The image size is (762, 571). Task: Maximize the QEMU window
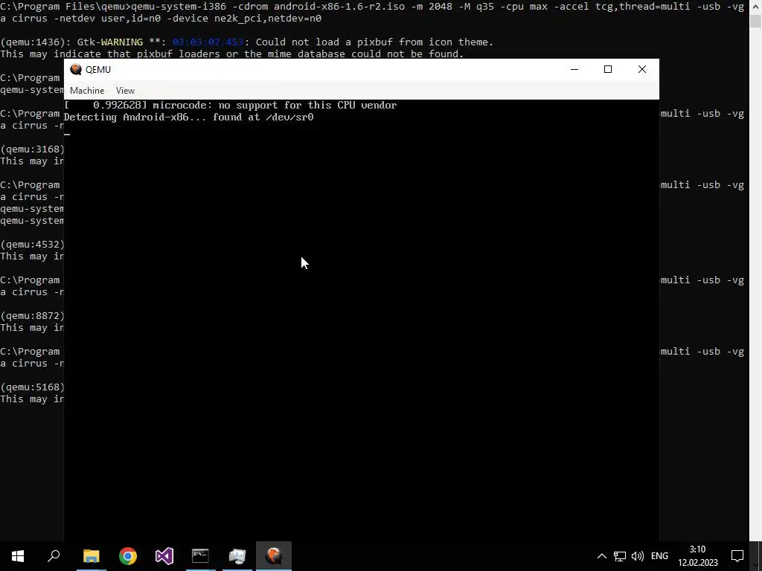click(607, 69)
